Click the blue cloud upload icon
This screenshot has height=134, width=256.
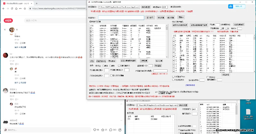coord(230,6)
